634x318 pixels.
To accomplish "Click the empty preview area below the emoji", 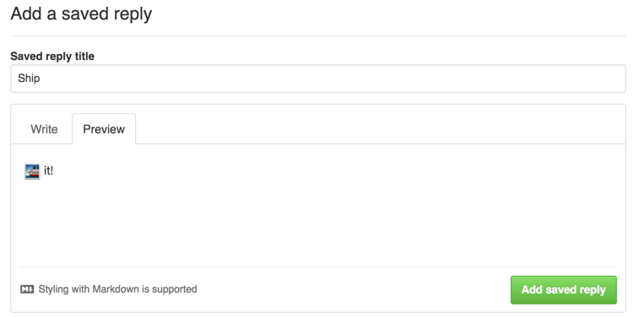I will point(318,222).
